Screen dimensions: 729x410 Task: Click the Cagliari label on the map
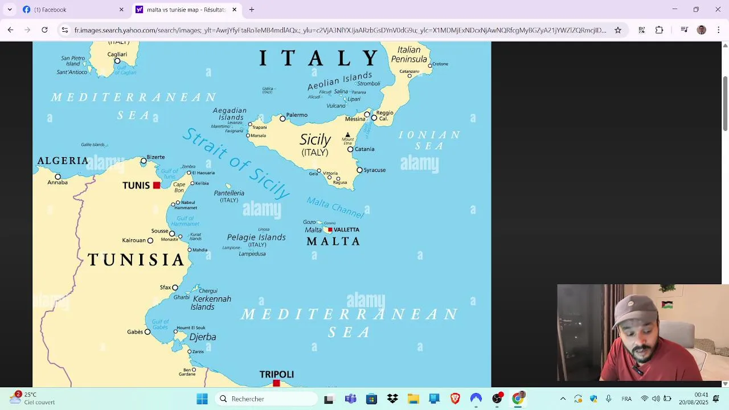tap(117, 55)
